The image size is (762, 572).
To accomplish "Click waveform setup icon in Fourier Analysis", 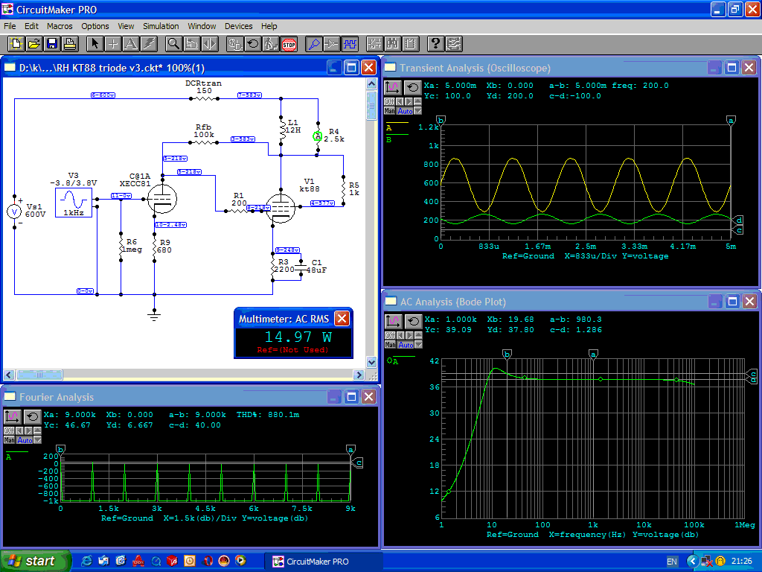I will tap(12, 417).
